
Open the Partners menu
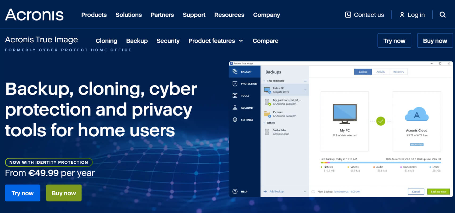point(162,15)
